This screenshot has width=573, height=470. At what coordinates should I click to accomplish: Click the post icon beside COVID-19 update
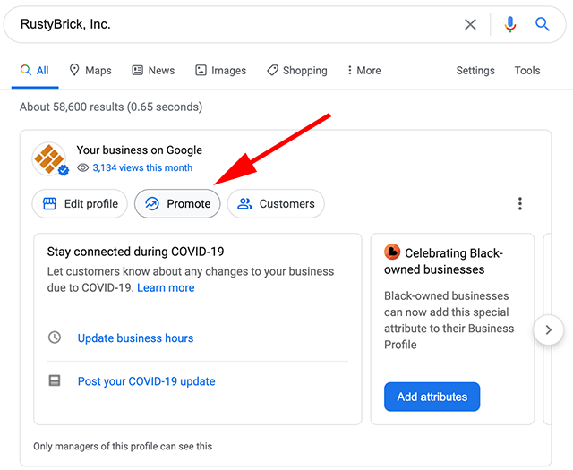tap(55, 380)
